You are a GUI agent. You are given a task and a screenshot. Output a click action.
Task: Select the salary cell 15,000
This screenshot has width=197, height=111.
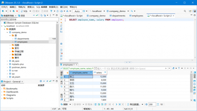point(100,83)
